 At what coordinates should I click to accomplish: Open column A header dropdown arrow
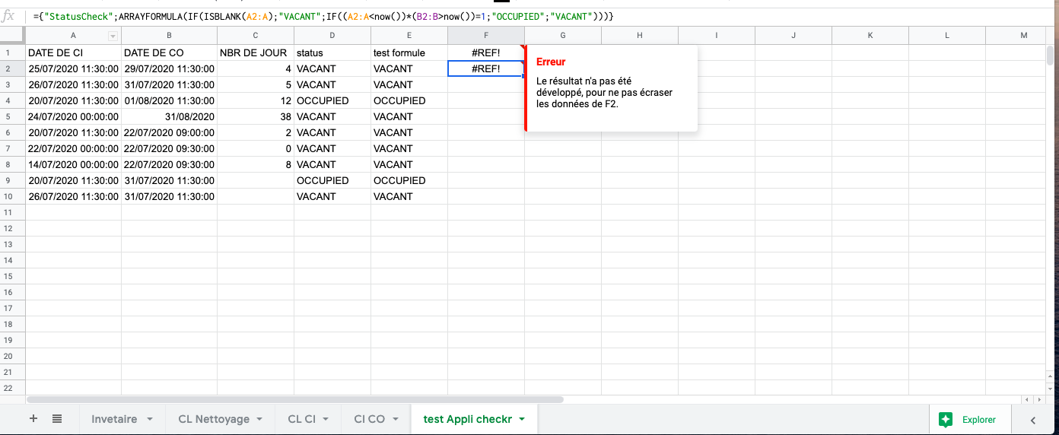click(x=113, y=37)
